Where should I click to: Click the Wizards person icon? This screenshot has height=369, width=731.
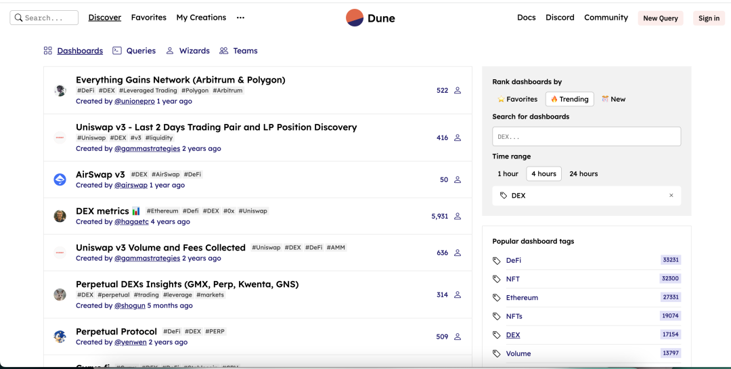tap(170, 50)
